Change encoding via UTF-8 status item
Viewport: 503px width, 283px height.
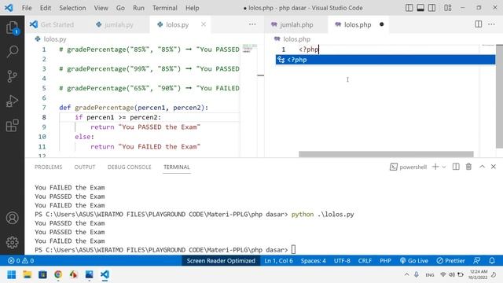pos(342,260)
